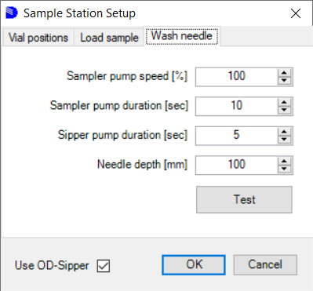Confirm settings with OK button
313x291 pixels.
(194, 265)
